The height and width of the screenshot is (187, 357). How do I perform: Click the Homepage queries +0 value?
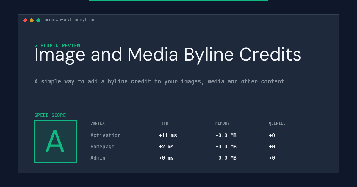tap(272, 147)
